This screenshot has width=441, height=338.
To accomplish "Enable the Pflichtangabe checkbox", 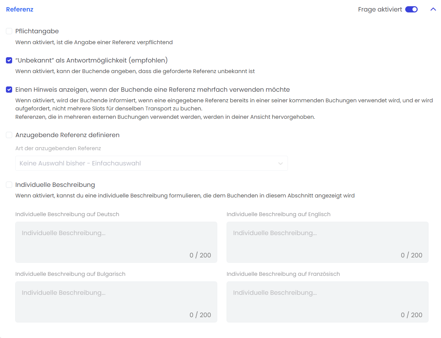I will coord(9,31).
